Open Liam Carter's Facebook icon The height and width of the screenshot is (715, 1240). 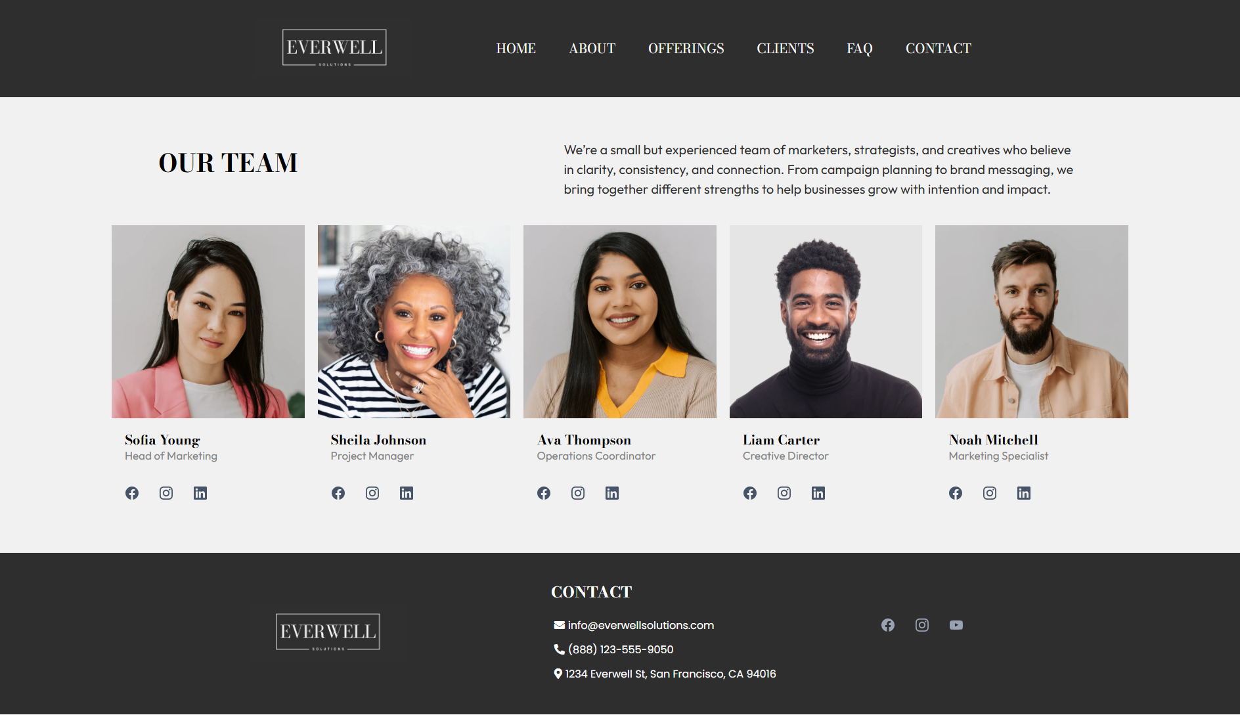[750, 493]
